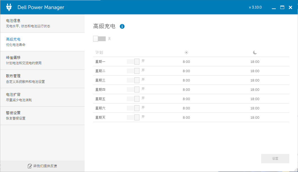This screenshot has width=298, height=172.
Task: Toggle the 星期四 schedule switch
Action: coord(133,89)
